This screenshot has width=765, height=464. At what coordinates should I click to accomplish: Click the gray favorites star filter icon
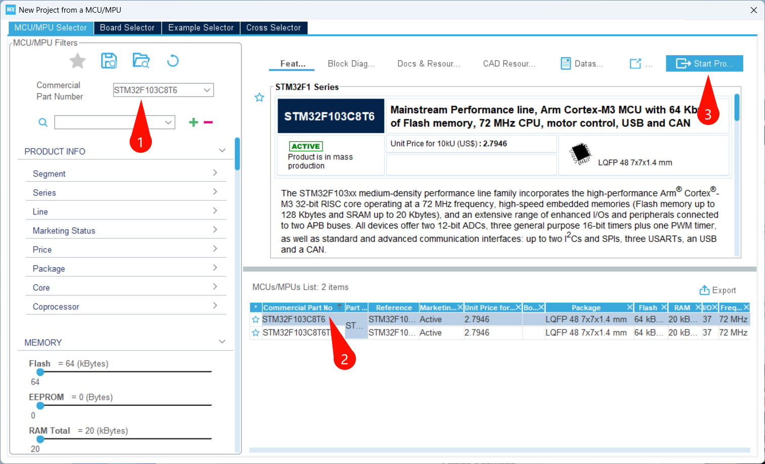[77, 61]
